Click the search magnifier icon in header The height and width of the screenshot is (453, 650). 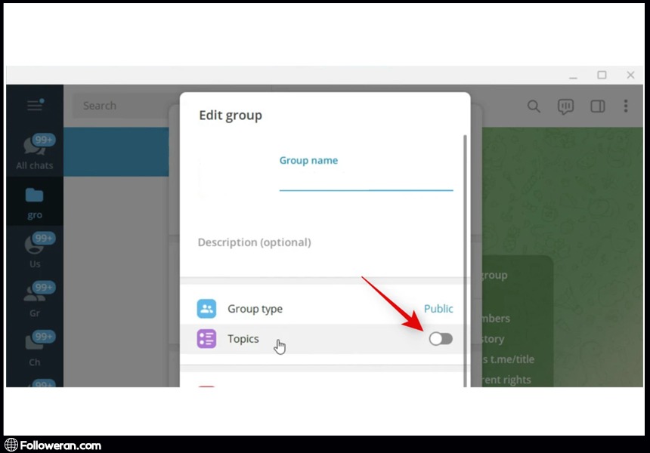point(534,106)
